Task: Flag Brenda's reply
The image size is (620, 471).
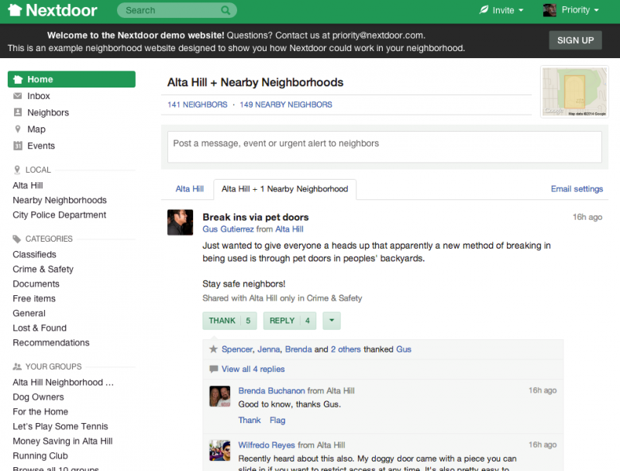Action: [277, 420]
